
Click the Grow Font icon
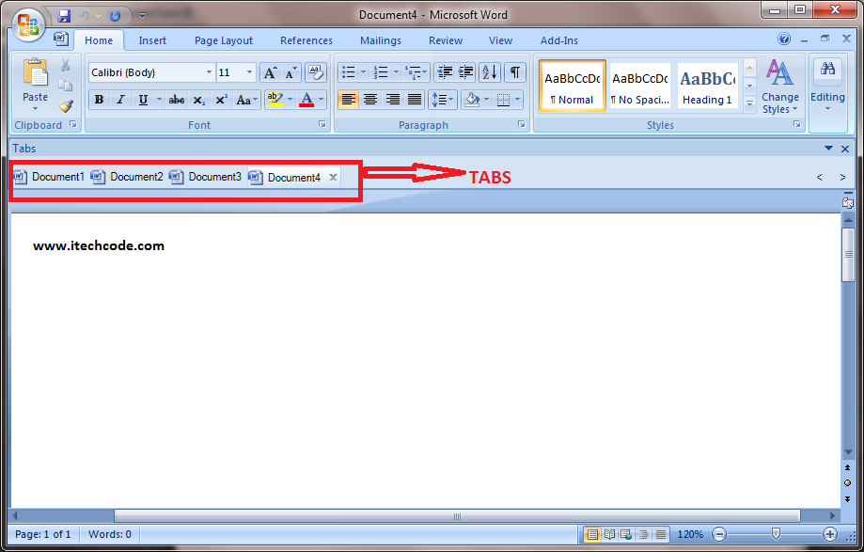tap(270, 72)
